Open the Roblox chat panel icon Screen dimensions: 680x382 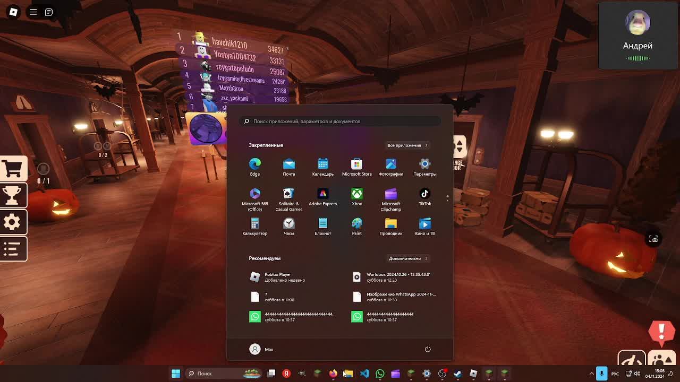coord(49,12)
